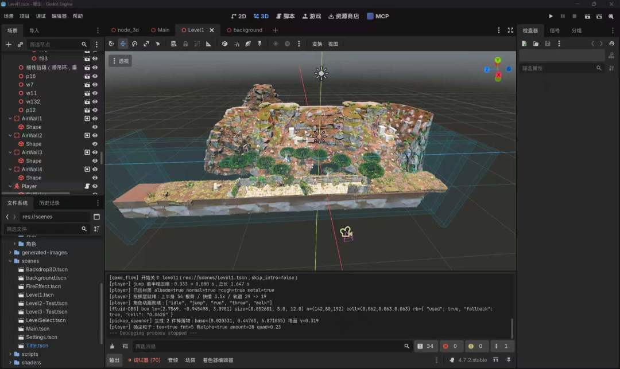Viewport: 620px width, 369px height.
Task: Open the 透视 view menu button
Action: tap(120, 61)
